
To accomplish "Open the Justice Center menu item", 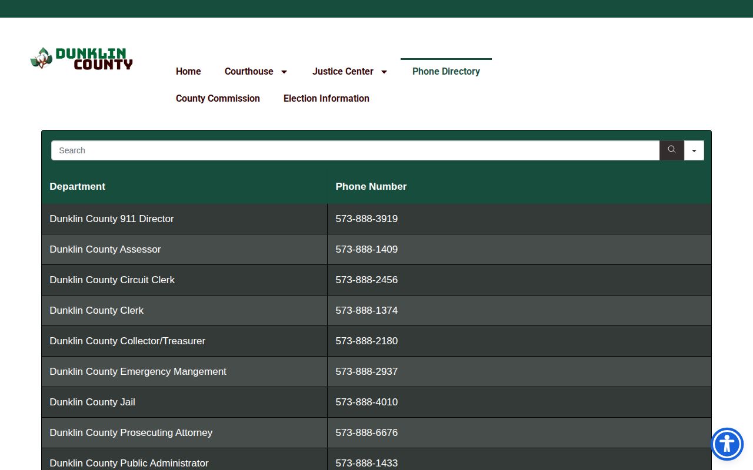I will [x=343, y=71].
